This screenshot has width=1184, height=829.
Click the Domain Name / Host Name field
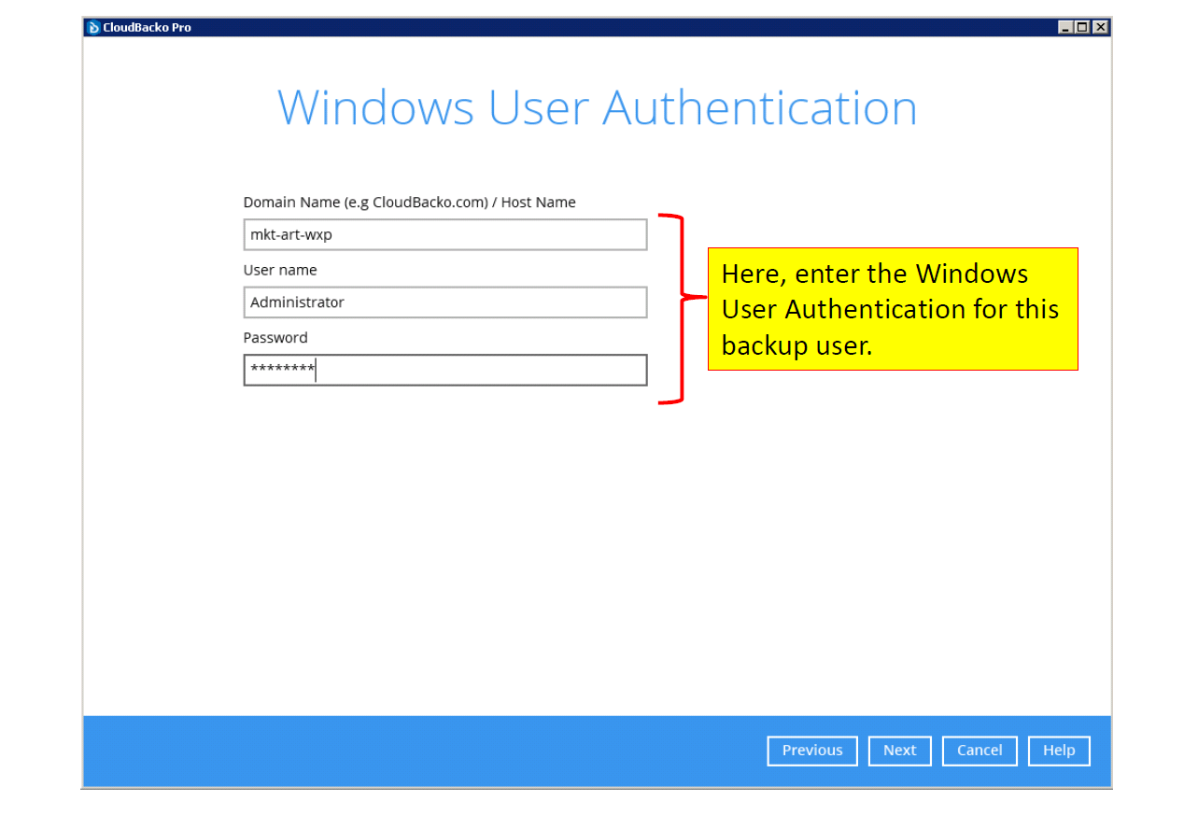444,234
